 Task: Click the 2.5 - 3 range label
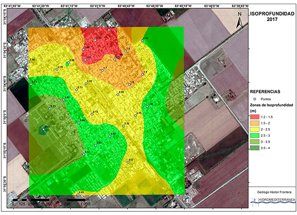[x=265, y=135]
